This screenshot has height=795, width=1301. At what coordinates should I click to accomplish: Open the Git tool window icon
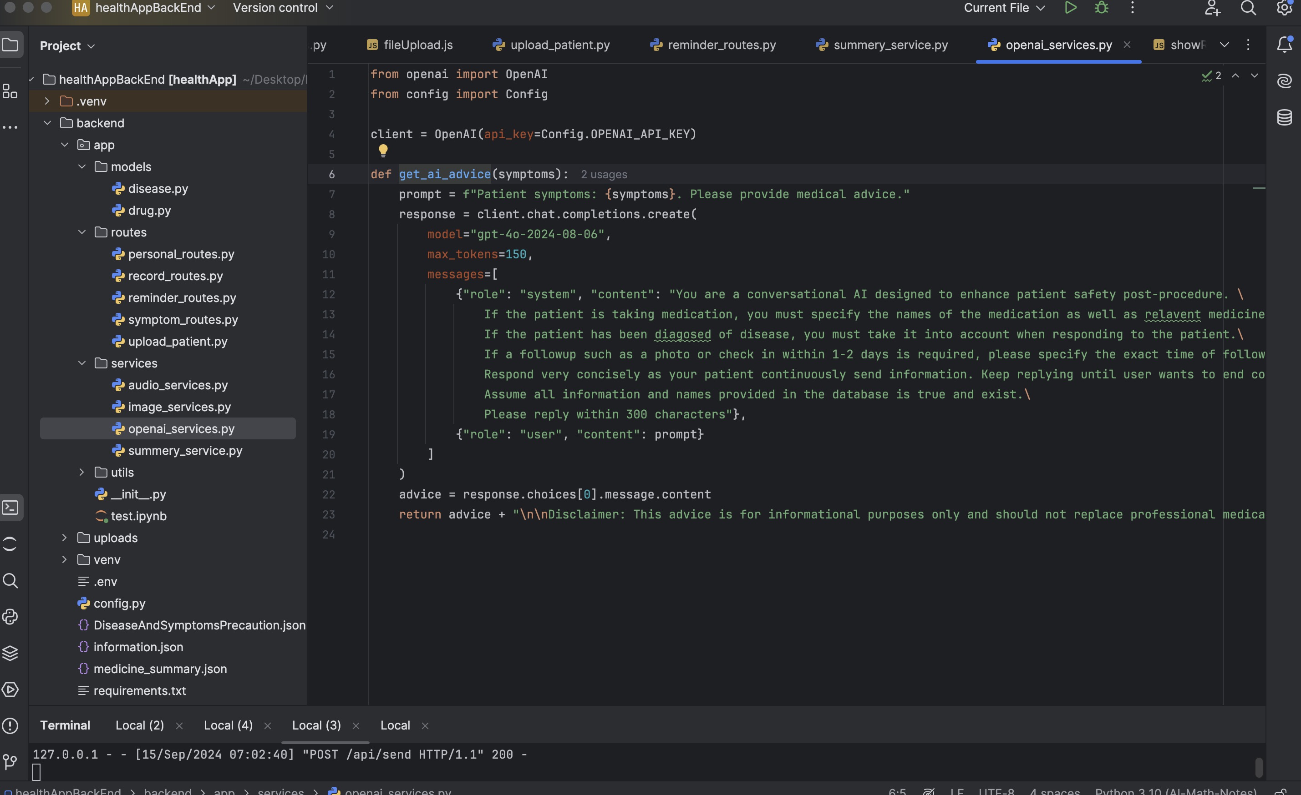point(10,761)
